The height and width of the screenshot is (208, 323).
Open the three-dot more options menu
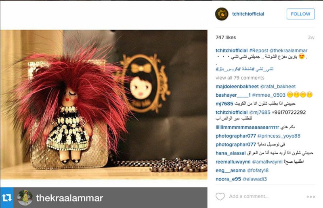(x=310, y=197)
